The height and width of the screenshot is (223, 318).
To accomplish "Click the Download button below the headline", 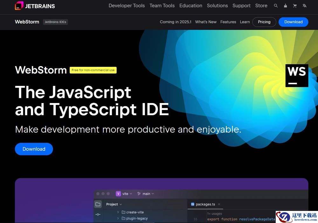I will pyautogui.click(x=34, y=149).
